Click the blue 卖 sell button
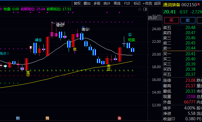 click(188, 20)
